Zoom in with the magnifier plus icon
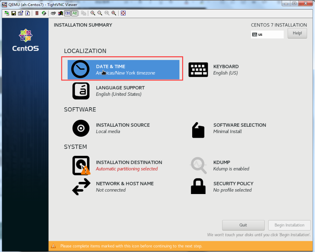The width and height of the screenshot is (315, 252). 93,13
